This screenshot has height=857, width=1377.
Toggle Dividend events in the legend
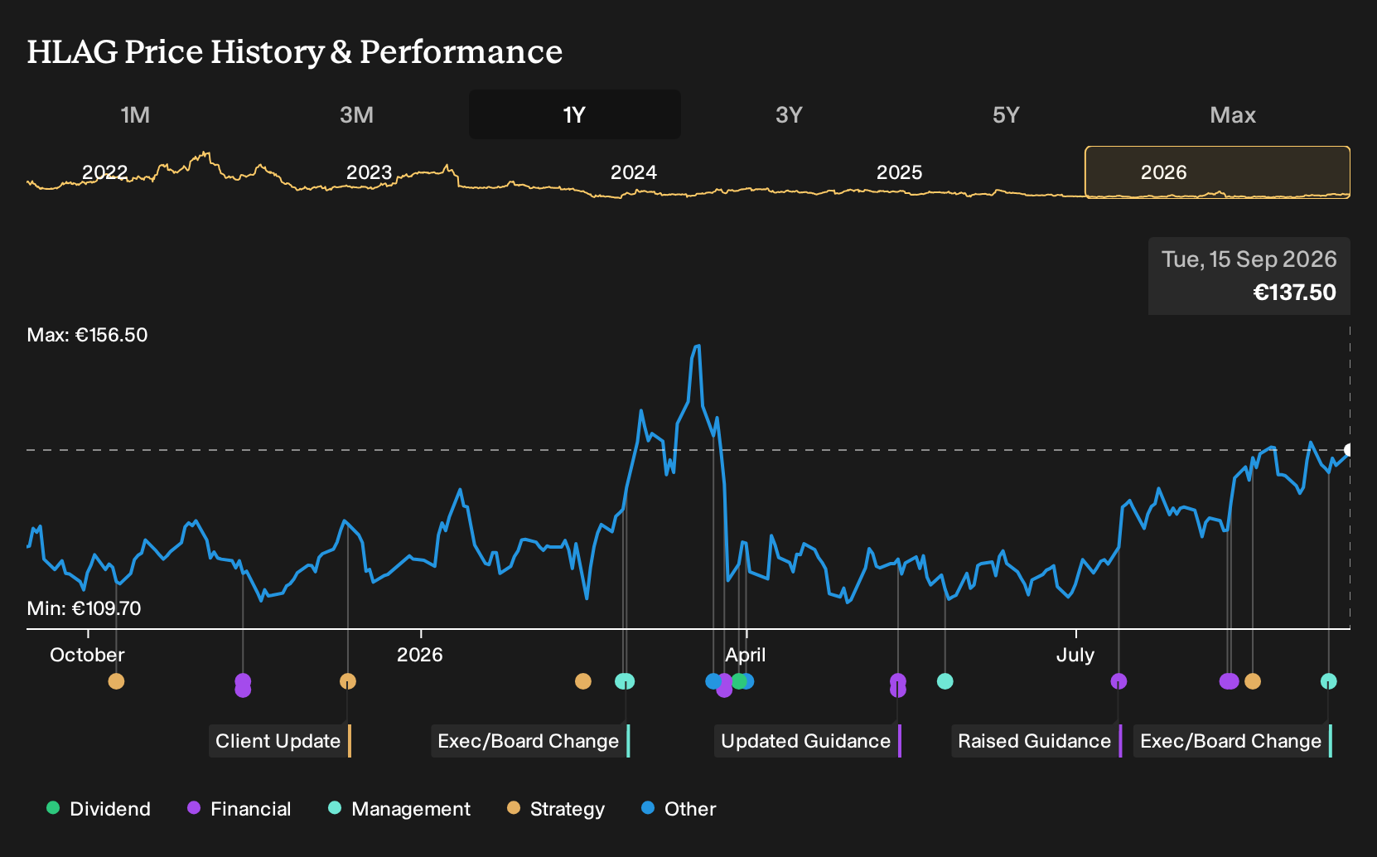pos(99,809)
